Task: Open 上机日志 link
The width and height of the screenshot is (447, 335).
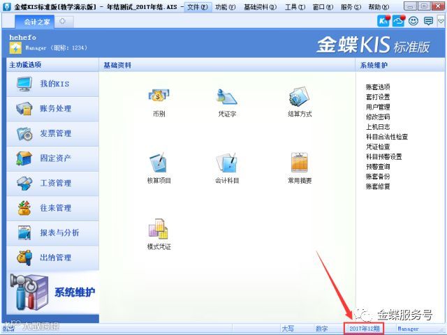Action: tap(378, 127)
